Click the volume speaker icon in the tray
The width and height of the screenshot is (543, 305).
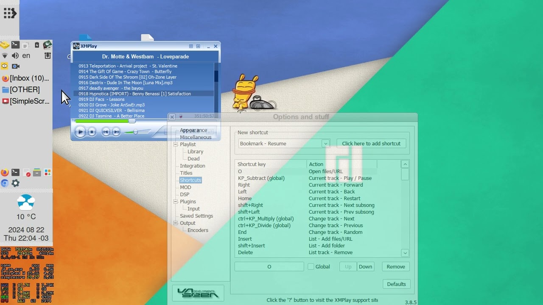[15, 55]
